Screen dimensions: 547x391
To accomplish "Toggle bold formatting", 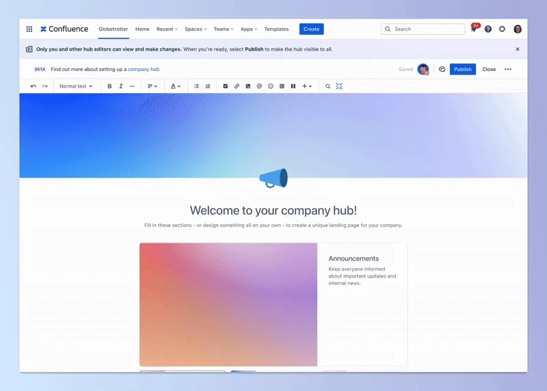I will pos(109,86).
